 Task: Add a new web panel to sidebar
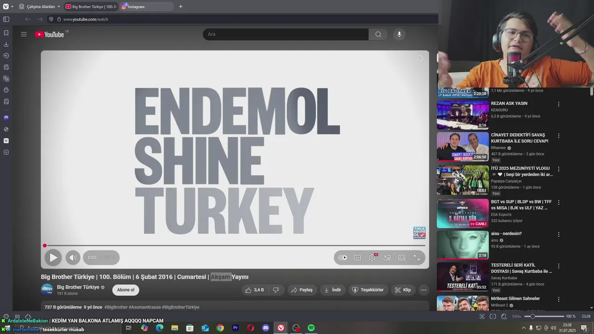tap(6, 152)
